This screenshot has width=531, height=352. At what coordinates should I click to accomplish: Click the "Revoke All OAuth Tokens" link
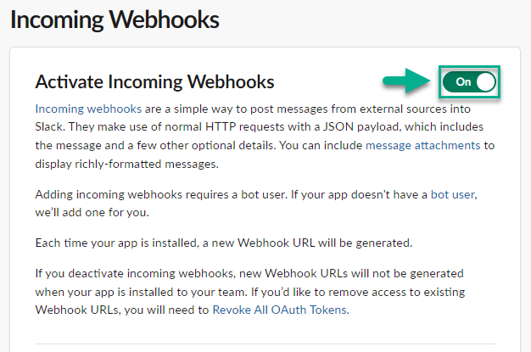tap(280, 310)
